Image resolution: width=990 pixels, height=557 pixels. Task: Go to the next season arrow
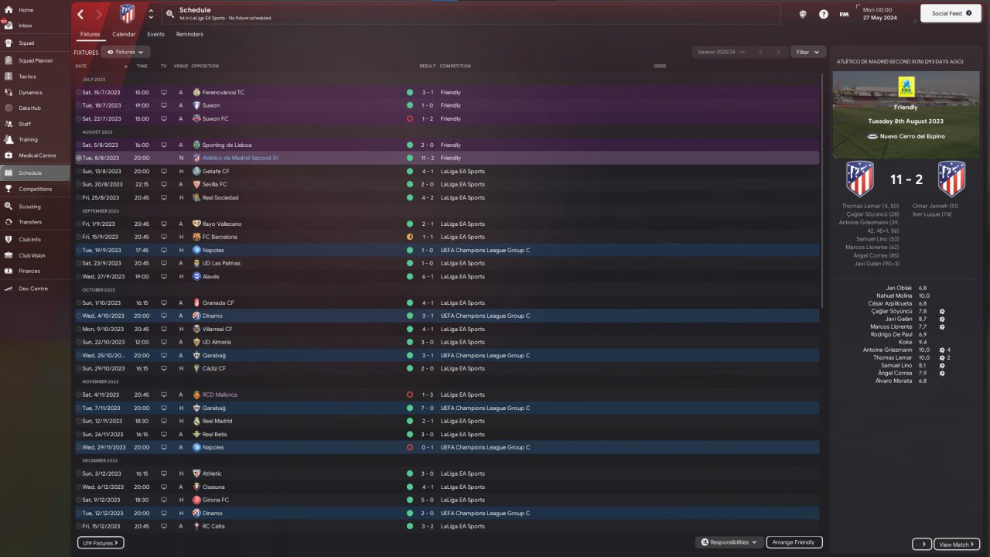pos(779,52)
